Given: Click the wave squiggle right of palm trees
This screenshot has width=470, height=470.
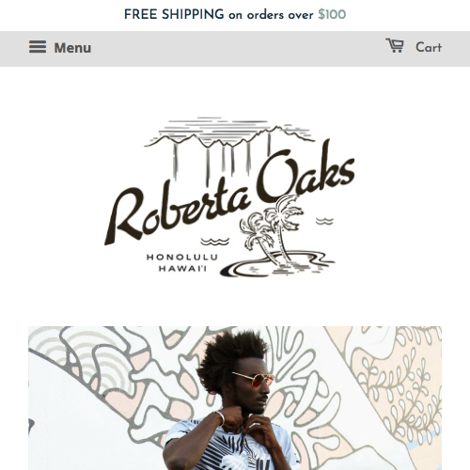Looking at the screenshot, I should (x=324, y=221).
